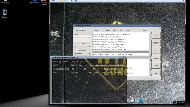Click the BSSID 64:70:02 entry in terminal

[61, 69]
